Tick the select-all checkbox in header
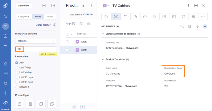Image resolution: width=212 pixels, height=111 pixels. [x=67, y=34]
